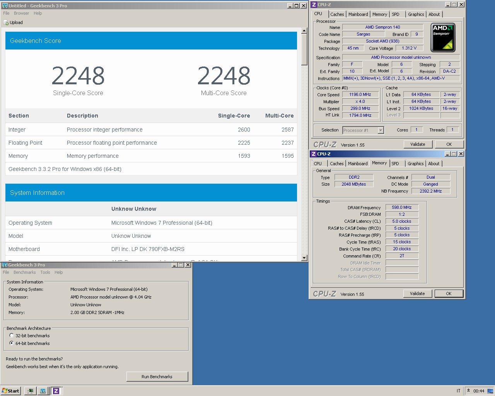Click the Code Name value Sargas
495x396 pixels.
point(363,34)
